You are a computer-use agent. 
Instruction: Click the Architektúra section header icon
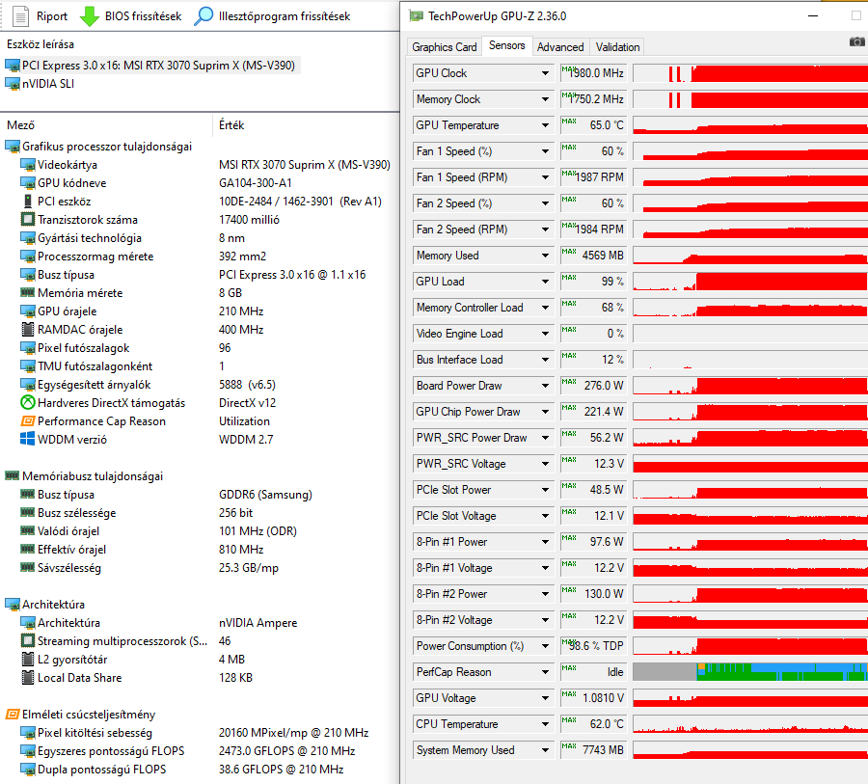[13, 605]
